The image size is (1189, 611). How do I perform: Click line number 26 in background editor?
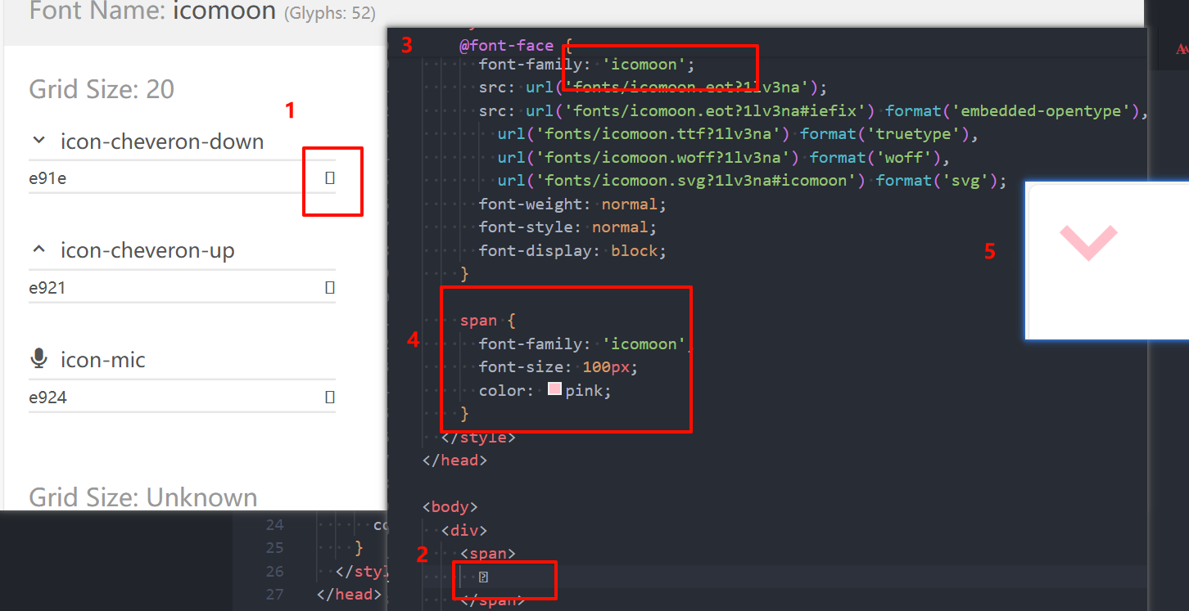274,571
